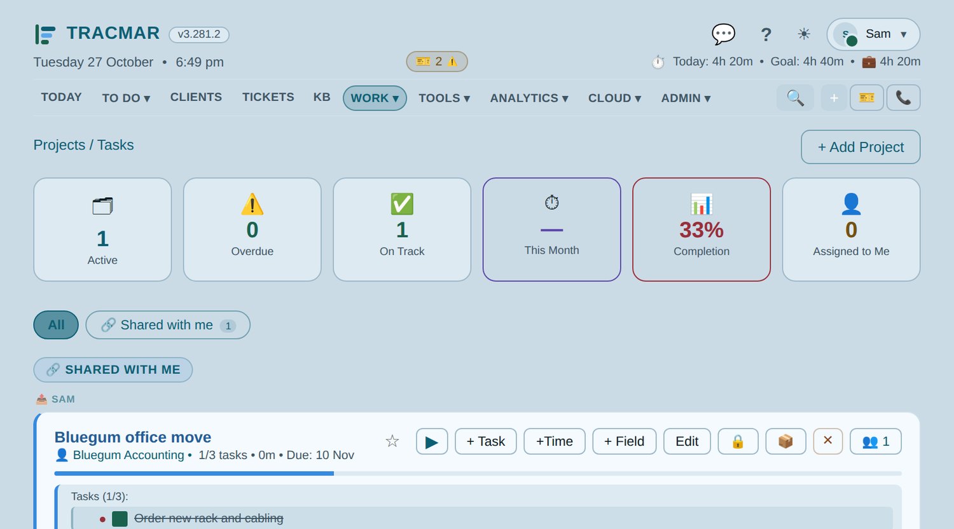Image resolution: width=954 pixels, height=529 pixels.
Task: Expand the TO DO menu
Action: [126, 98]
